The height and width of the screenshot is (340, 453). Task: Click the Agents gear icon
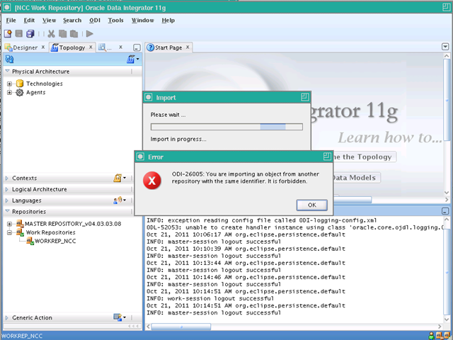20,93
